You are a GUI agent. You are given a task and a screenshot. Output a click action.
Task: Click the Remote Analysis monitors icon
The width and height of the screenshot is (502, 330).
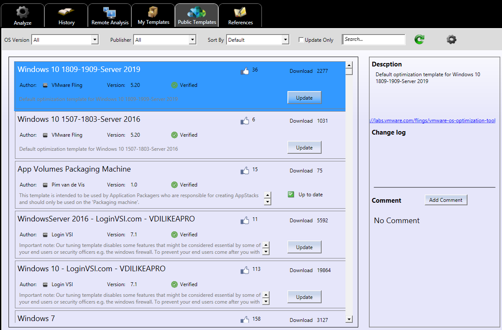110,12
